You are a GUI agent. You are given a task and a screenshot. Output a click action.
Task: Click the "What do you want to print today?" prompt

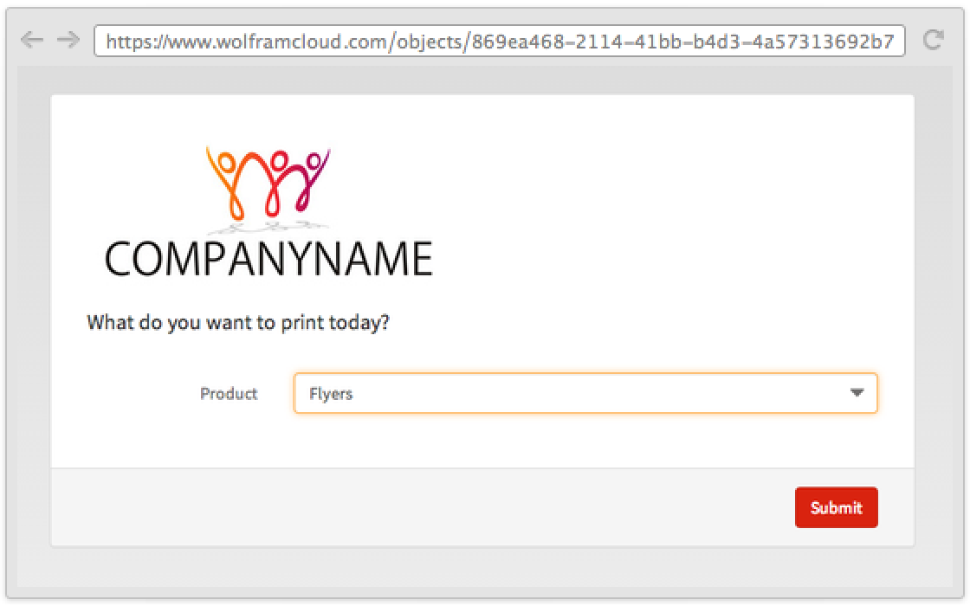[x=238, y=323]
